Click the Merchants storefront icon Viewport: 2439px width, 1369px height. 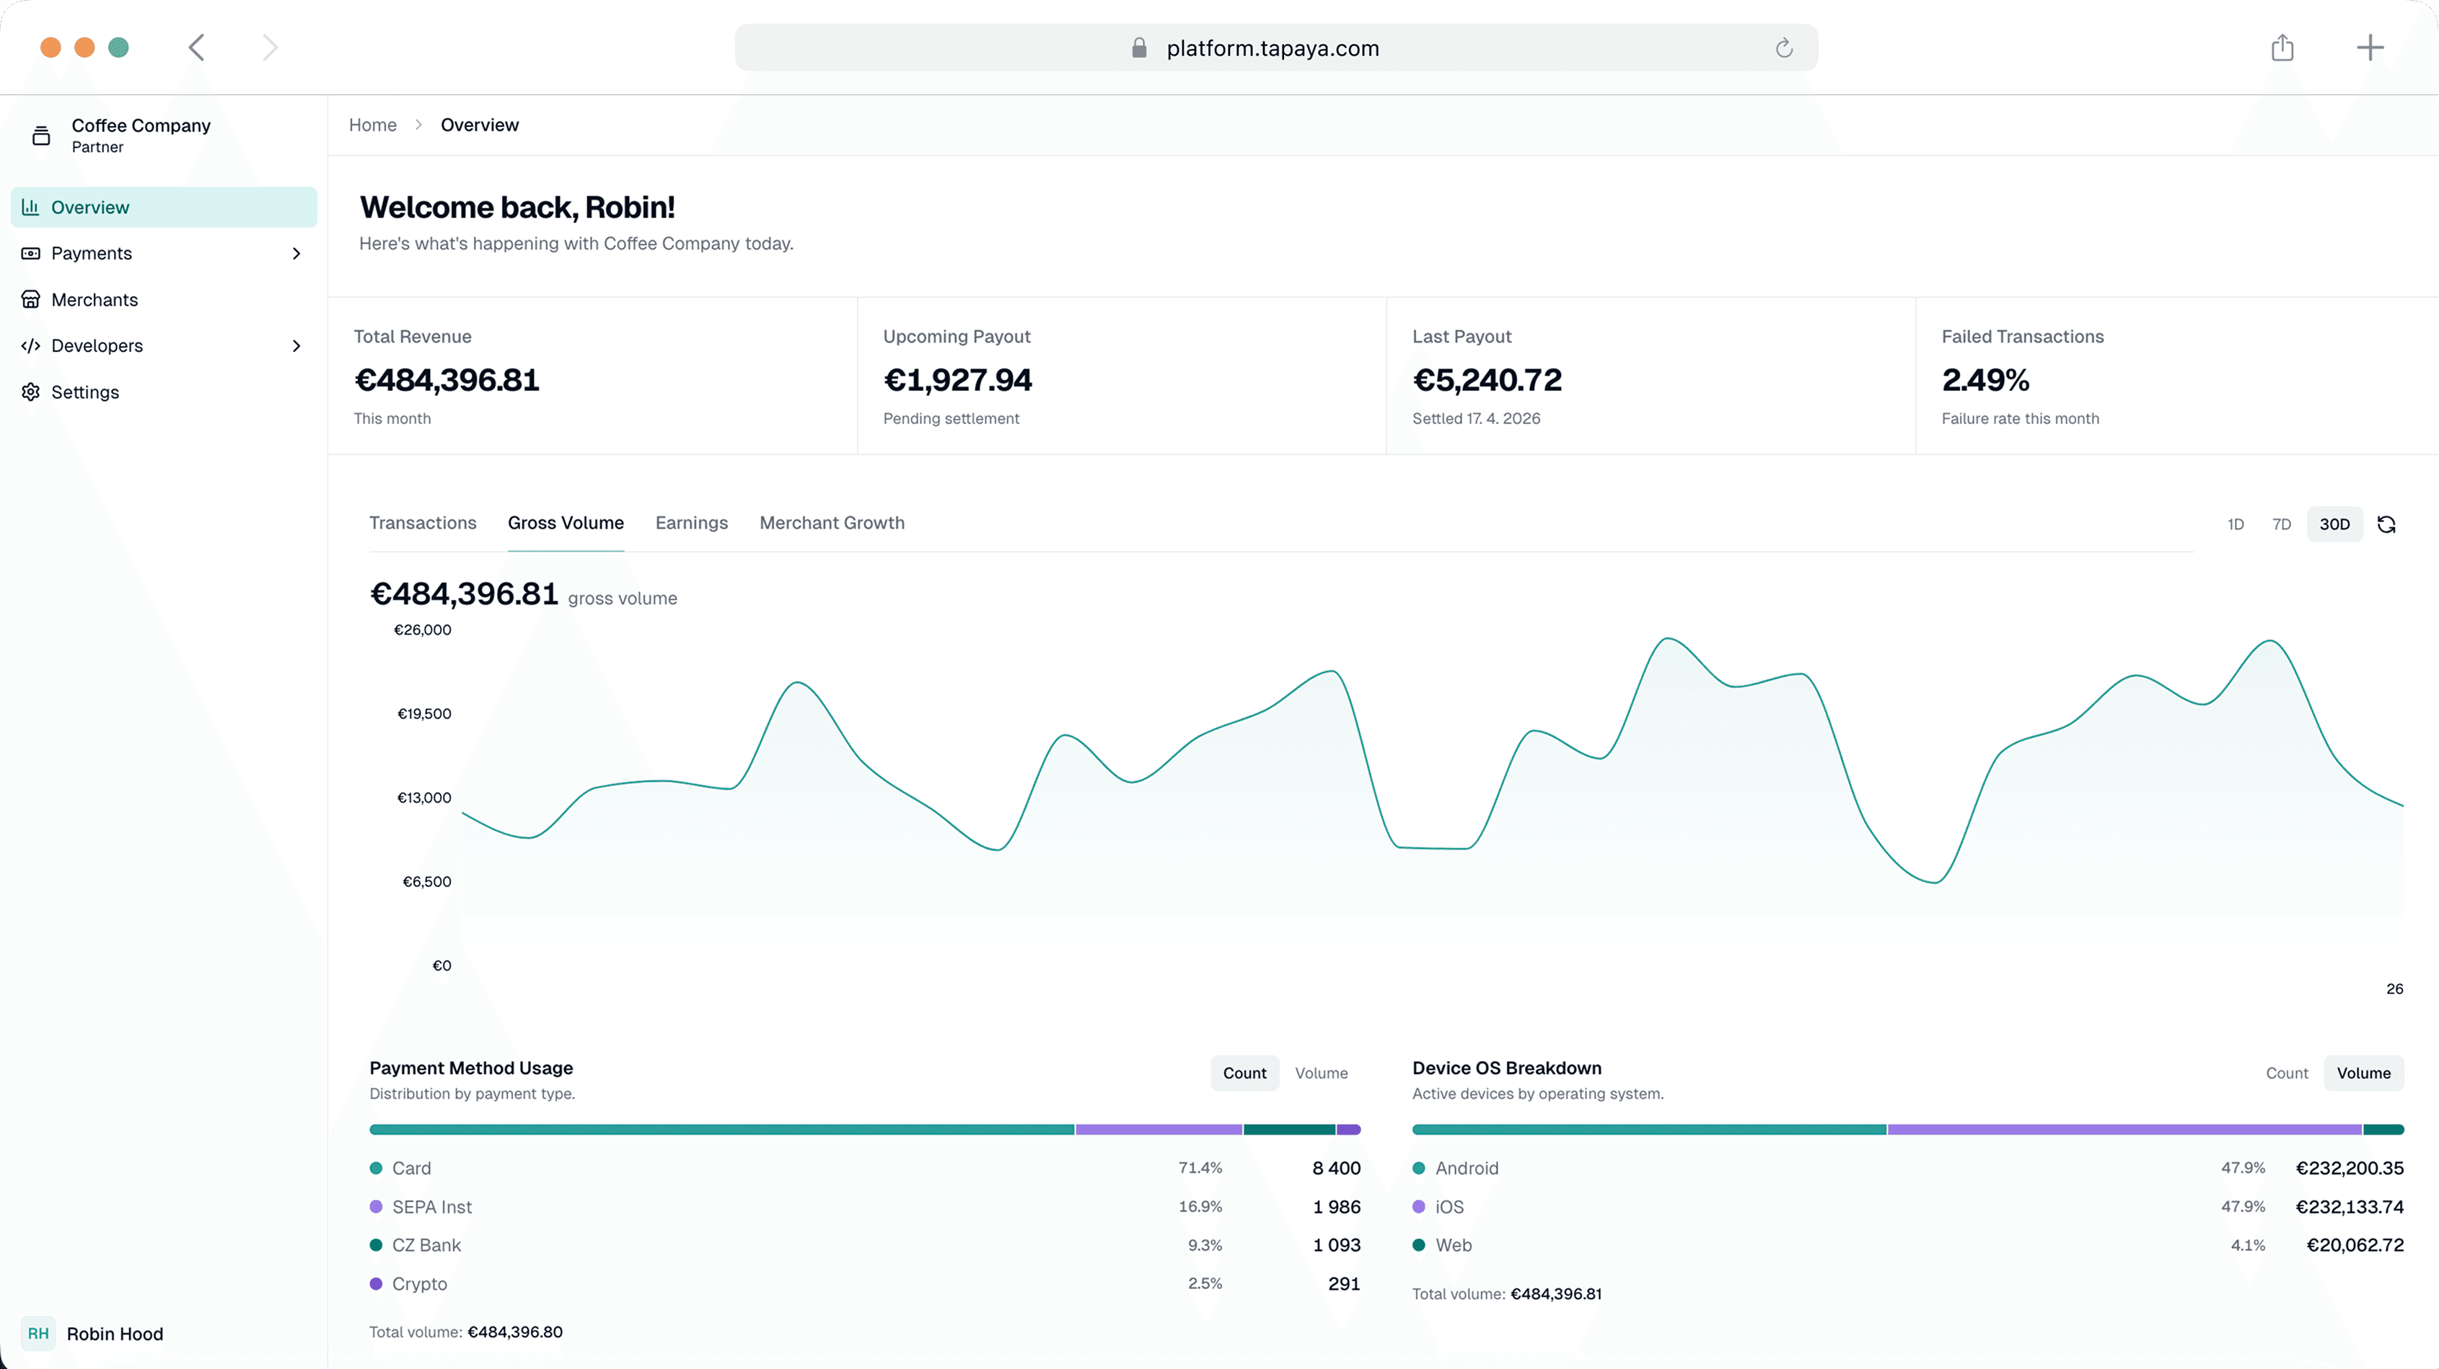pyautogui.click(x=31, y=299)
